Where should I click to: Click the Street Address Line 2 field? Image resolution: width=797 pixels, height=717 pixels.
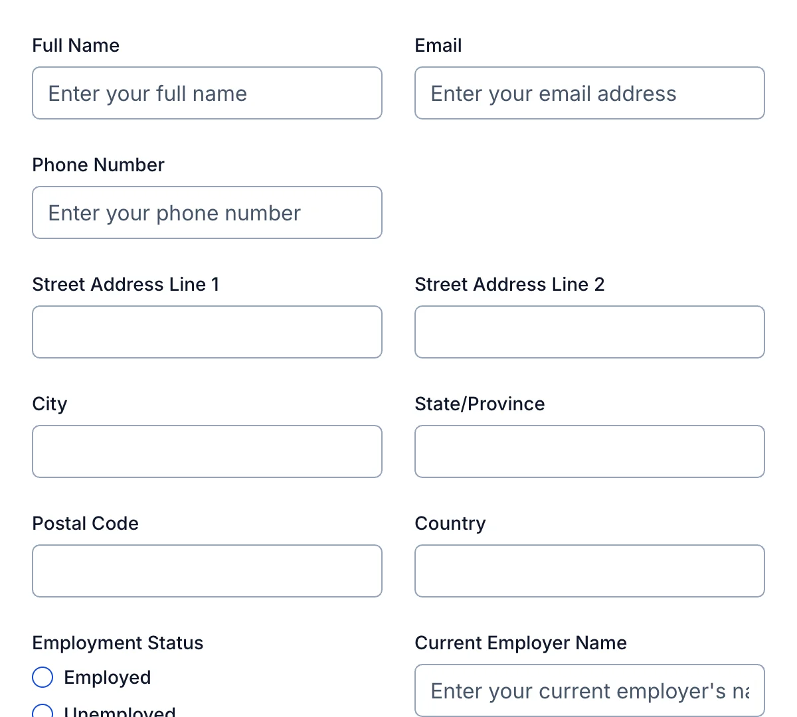(x=590, y=332)
